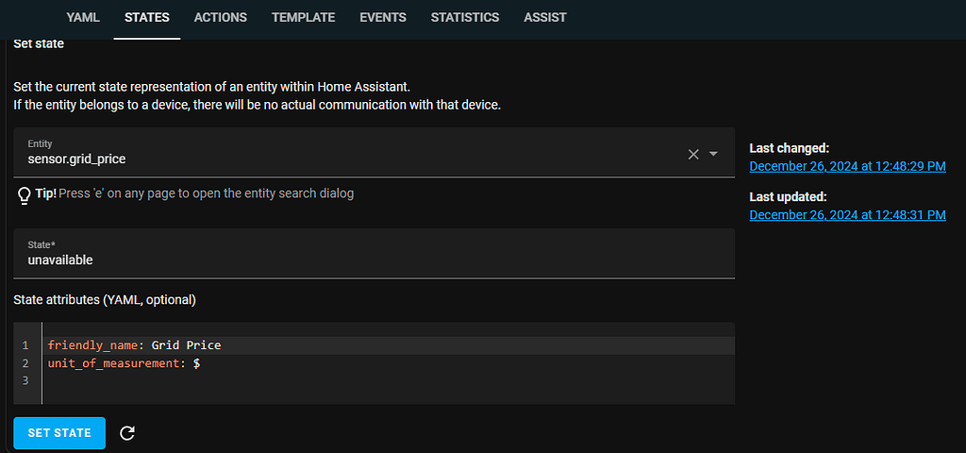Image resolution: width=966 pixels, height=453 pixels.
Task: Expand the Entity dropdown arrow
Action: pyautogui.click(x=714, y=154)
